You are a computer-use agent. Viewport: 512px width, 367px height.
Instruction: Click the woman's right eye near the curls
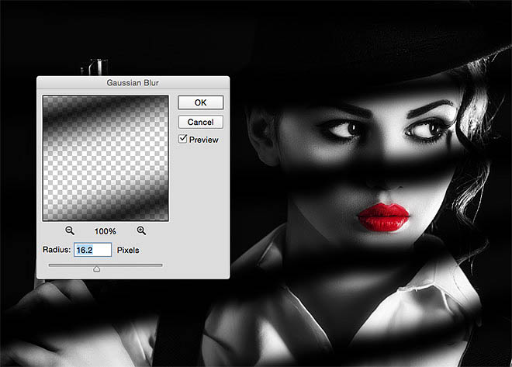427,130
